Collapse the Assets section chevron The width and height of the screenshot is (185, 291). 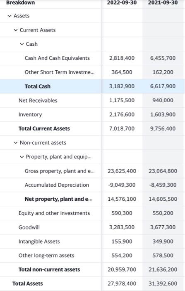tap(10, 16)
